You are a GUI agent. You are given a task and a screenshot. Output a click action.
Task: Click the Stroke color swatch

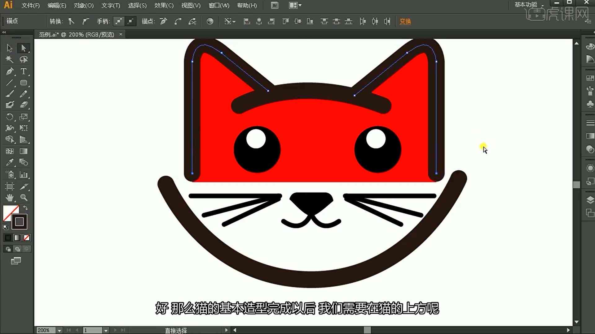point(20,222)
